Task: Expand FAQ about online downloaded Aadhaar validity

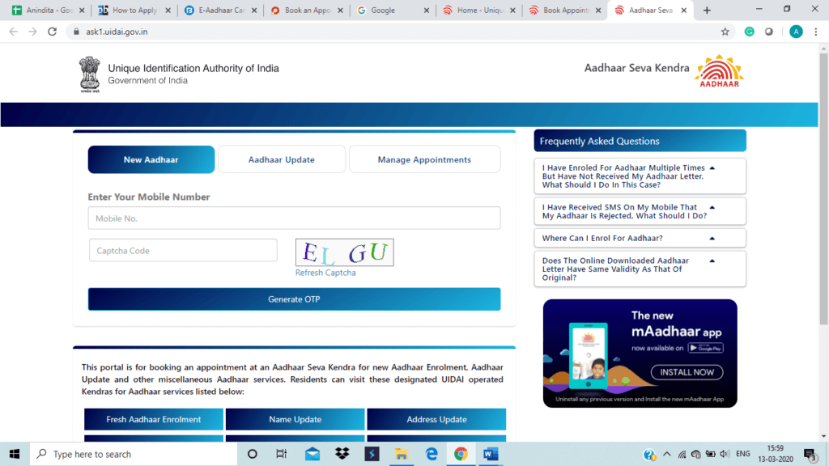Action: (640, 269)
